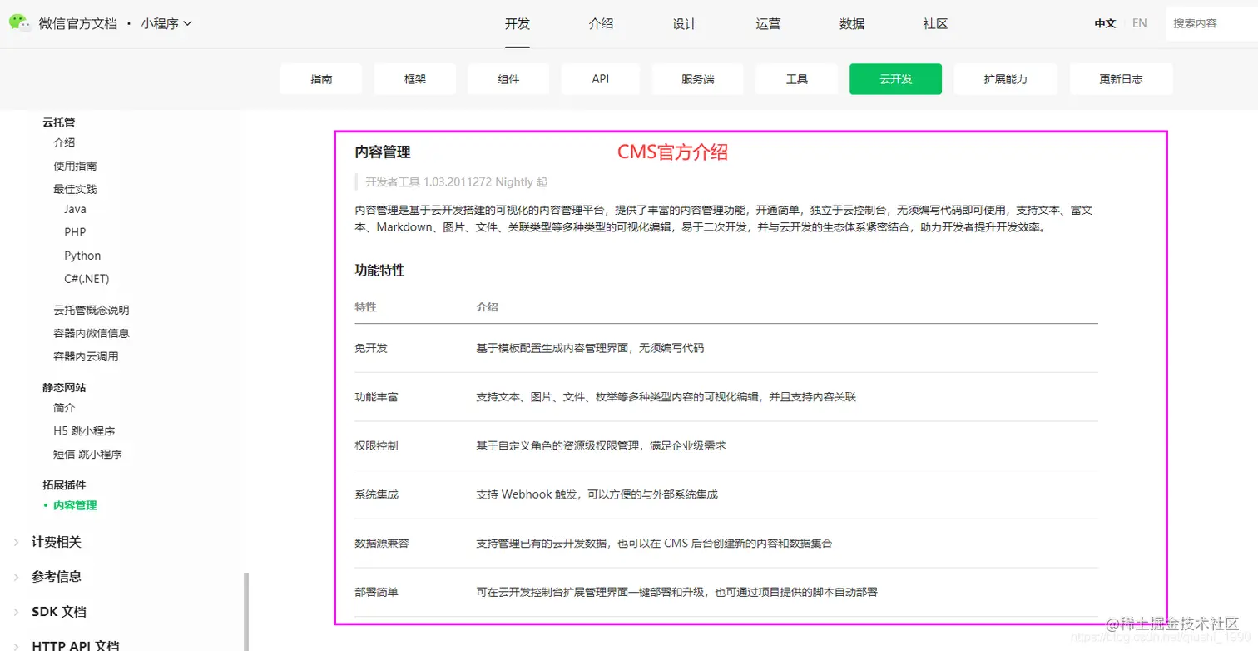Image resolution: width=1258 pixels, height=651 pixels.
Task: Open the C#(.NET) best practice page
Action: pos(87,279)
